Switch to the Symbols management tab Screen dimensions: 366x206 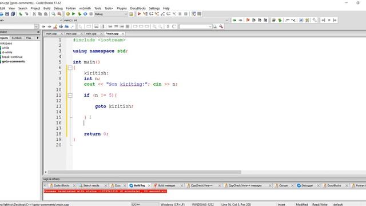click(x=17, y=38)
